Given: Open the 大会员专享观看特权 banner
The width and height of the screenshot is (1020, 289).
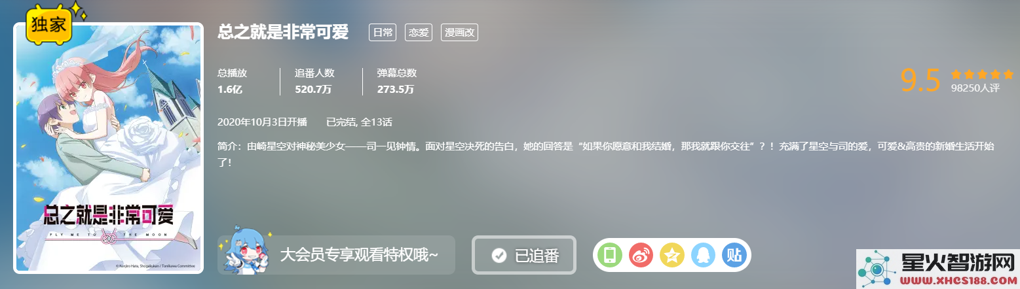Looking at the screenshot, I should click(336, 255).
